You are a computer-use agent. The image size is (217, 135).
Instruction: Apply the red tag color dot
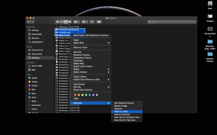coord(75,95)
